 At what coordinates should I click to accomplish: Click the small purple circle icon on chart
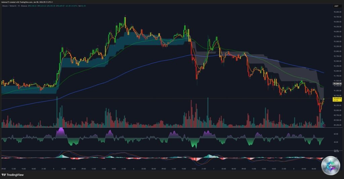[x=324, y=125]
